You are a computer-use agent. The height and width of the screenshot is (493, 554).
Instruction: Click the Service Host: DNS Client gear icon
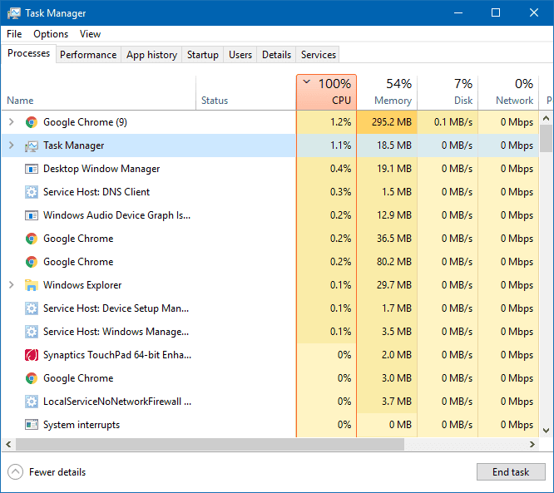coord(32,192)
